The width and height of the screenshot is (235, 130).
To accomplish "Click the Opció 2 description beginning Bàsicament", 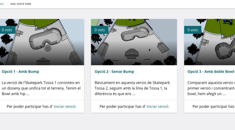I will (132, 88).
